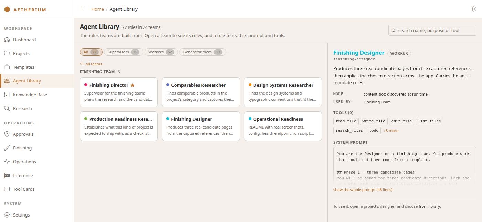Click the Finishing brush icon

(7, 148)
